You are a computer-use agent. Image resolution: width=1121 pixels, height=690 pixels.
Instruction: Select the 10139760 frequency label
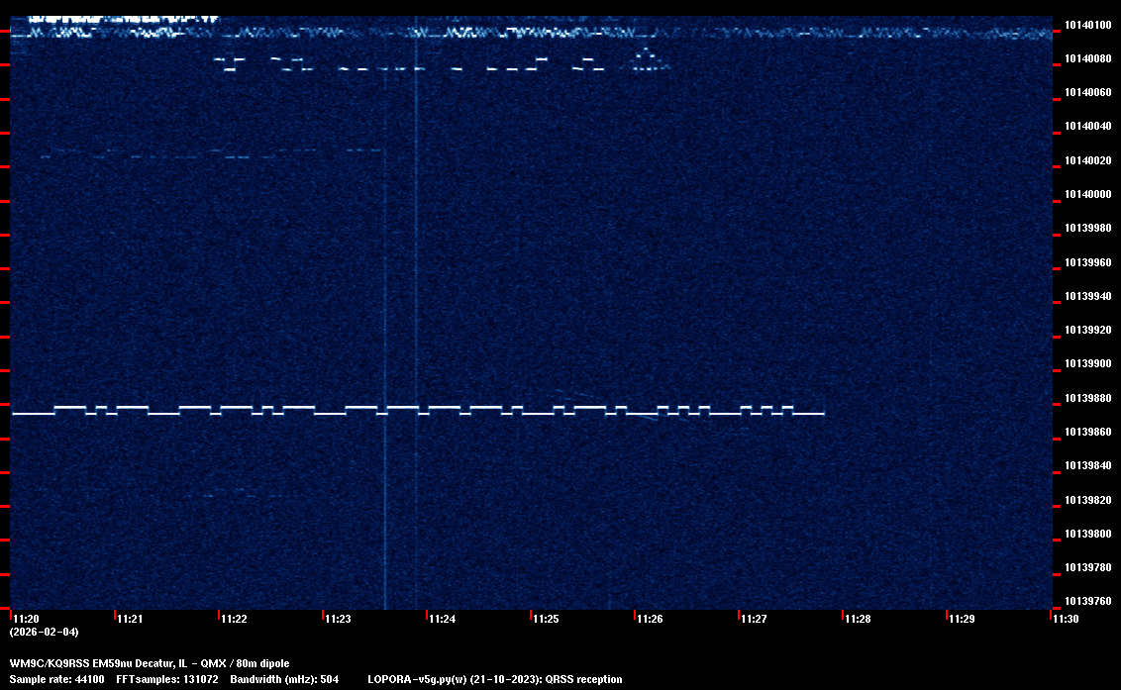pyautogui.click(x=1087, y=601)
